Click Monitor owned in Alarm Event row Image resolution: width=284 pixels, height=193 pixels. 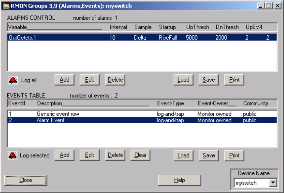point(214,120)
